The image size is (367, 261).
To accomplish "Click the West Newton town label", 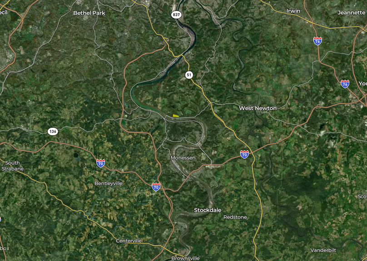I will [258, 108].
